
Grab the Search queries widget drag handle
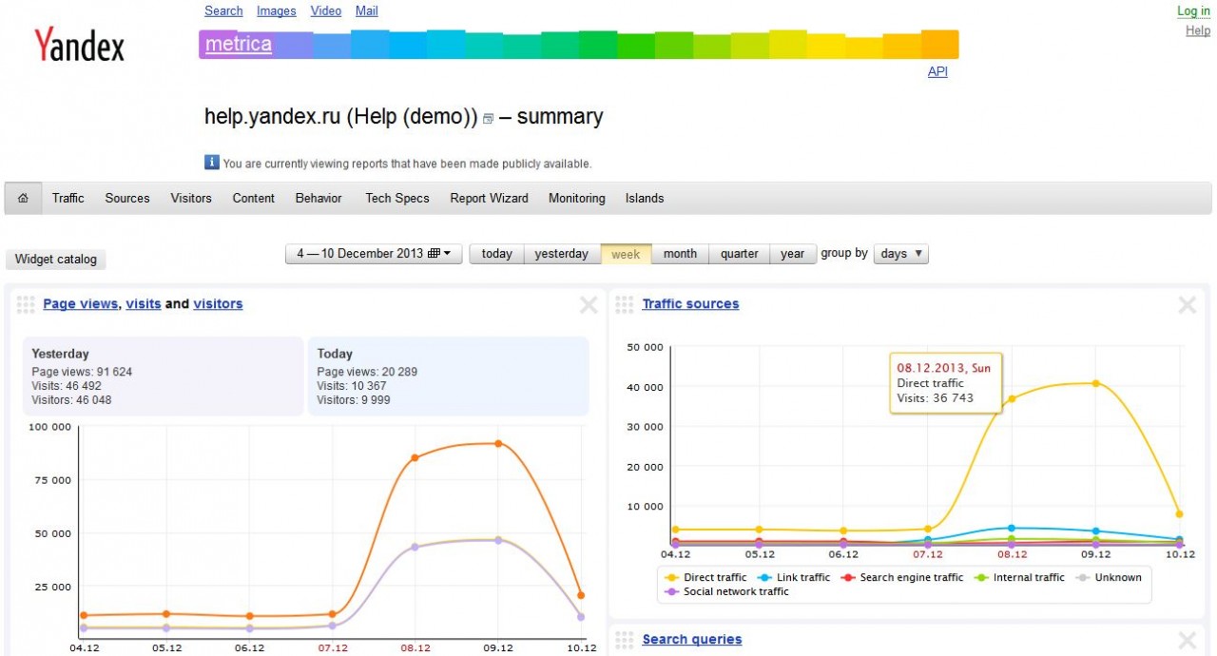click(x=625, y=640)
